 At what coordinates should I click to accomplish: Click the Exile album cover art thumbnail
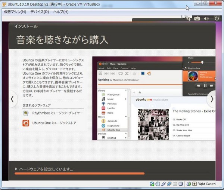pos(153,125)
